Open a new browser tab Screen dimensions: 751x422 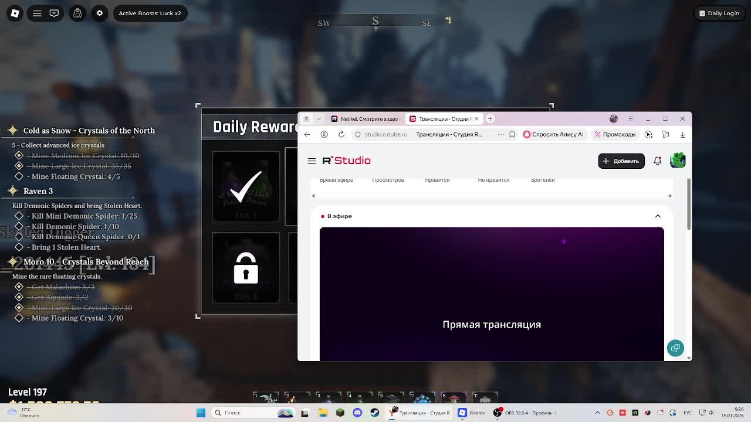[x=490, y=119]
